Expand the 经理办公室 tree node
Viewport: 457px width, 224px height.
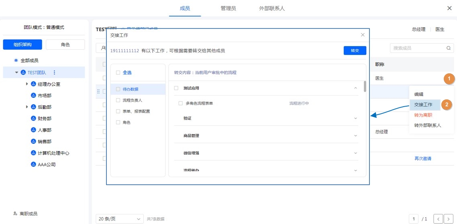(x=27, y=84)
